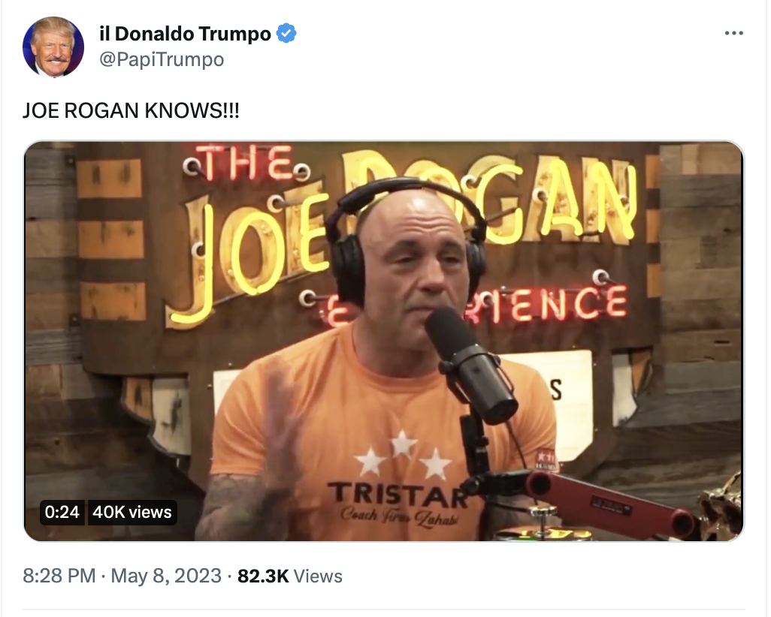Click the May 8, 2023 date
The height and width of the screenshot is (617, 771).
pyautogui.click(x=166, y=576)
